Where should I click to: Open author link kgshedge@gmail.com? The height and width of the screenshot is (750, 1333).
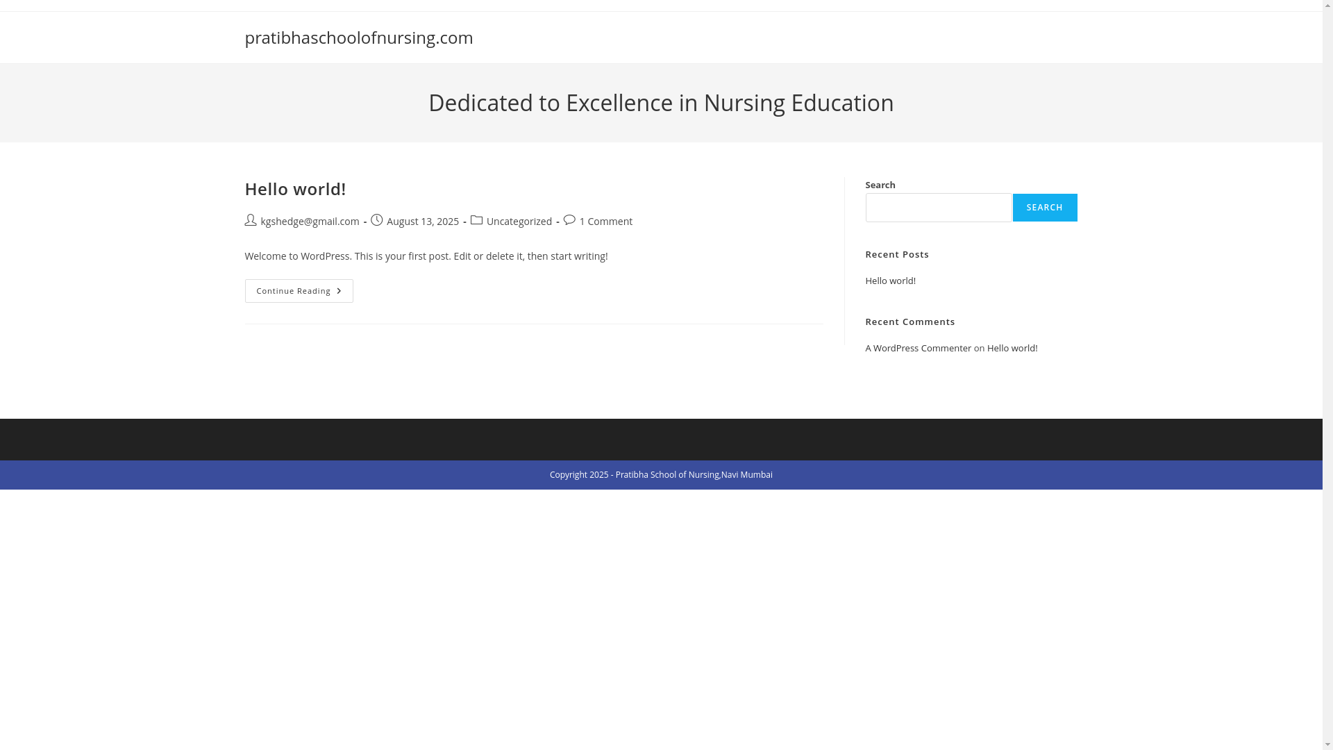[310, 222]
